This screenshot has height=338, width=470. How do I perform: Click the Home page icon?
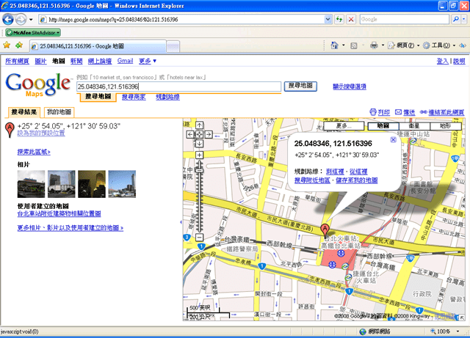(335, 45)
